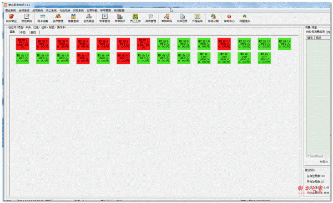Open the 账单查询 toolbar icon
333x203 pixels.
[x=104, y=18]
